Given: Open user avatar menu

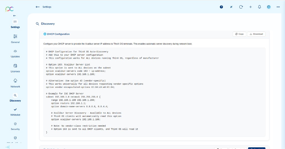Looking at the screenshot, I should (x=269, y=7).
